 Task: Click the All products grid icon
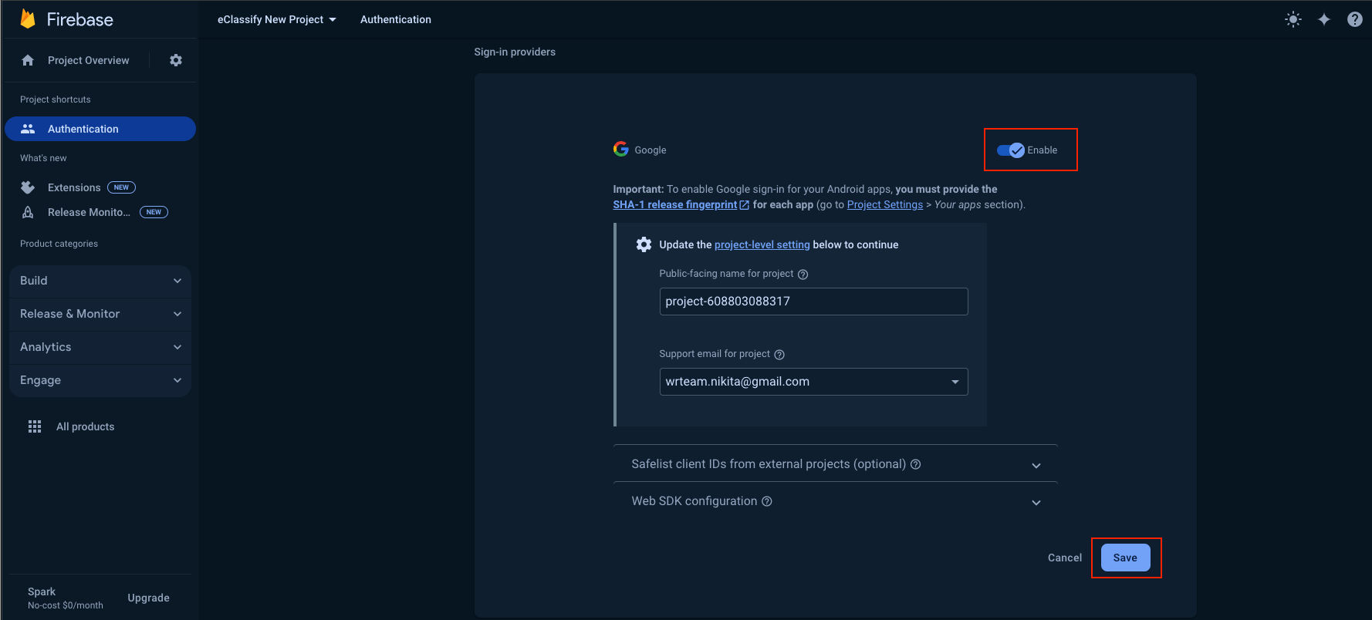35,426
